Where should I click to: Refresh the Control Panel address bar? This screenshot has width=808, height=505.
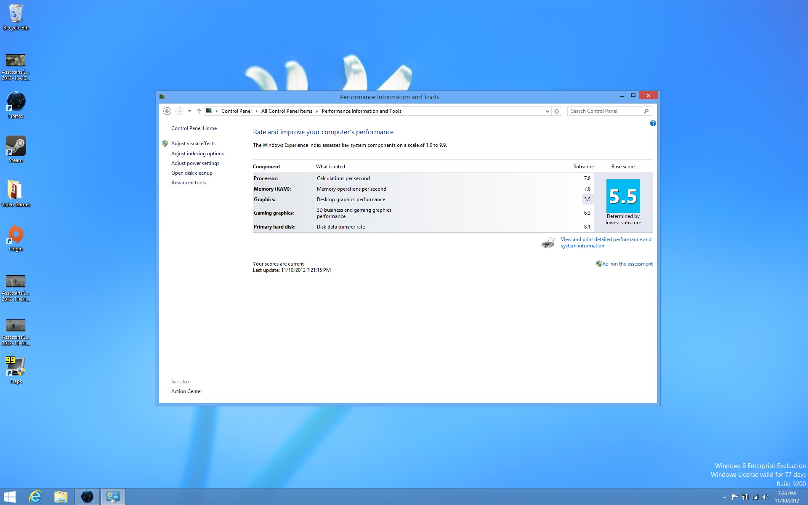pos(557,111)
